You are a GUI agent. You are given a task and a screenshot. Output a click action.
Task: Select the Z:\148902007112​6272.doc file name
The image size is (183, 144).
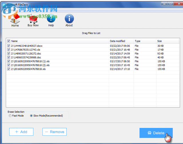coord(26,53)
